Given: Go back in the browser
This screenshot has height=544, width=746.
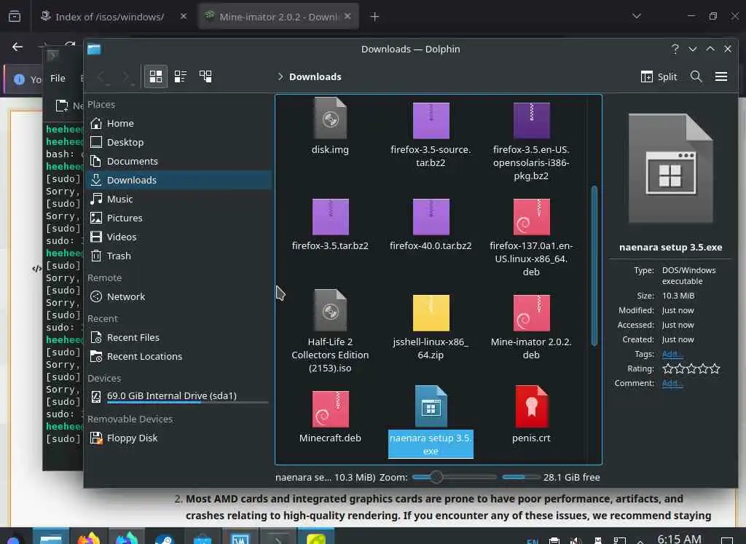Looking at the screenshot, I should (17, 47).
